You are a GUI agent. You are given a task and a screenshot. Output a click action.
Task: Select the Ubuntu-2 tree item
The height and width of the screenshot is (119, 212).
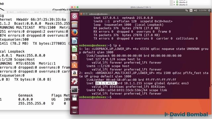tap(183, 2)
